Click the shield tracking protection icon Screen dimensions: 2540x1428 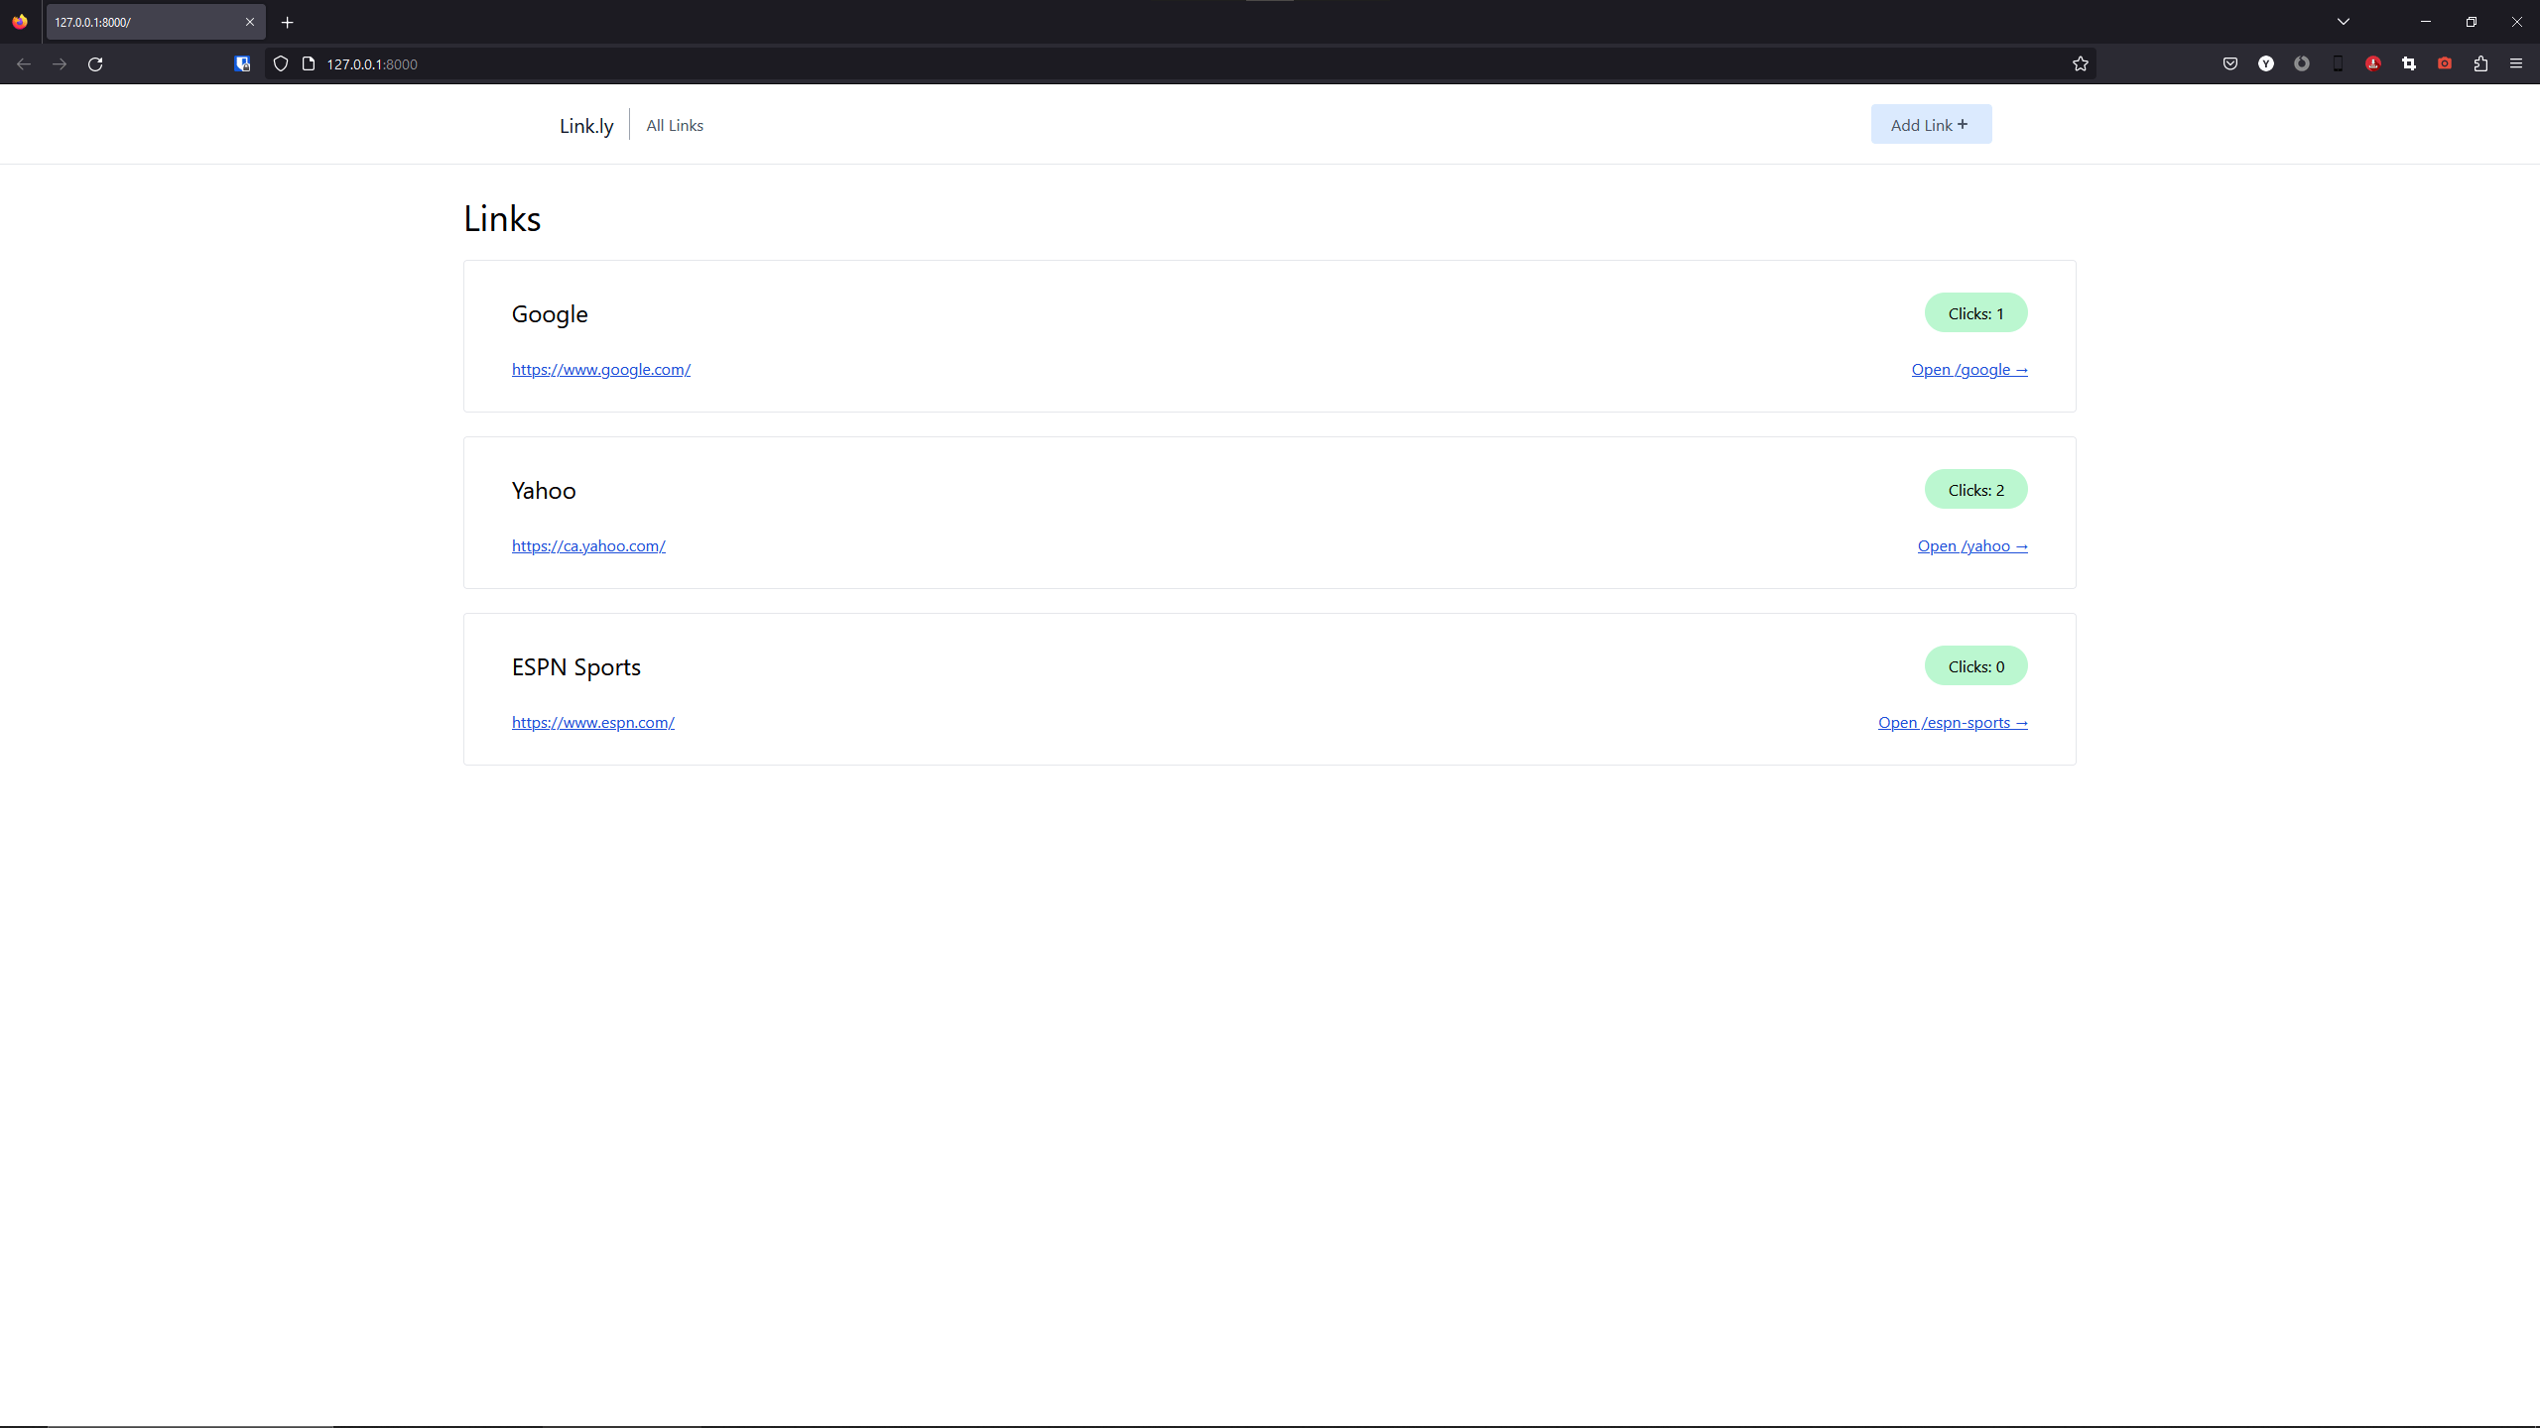click(281, 63)
